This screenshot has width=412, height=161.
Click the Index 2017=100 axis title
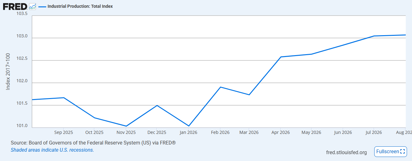(x=8, y=71)
